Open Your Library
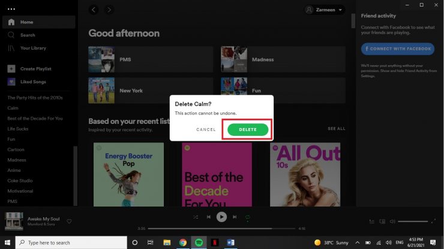Image resolution: width=444 pixels, height=249 pixels. coord(27,48)
